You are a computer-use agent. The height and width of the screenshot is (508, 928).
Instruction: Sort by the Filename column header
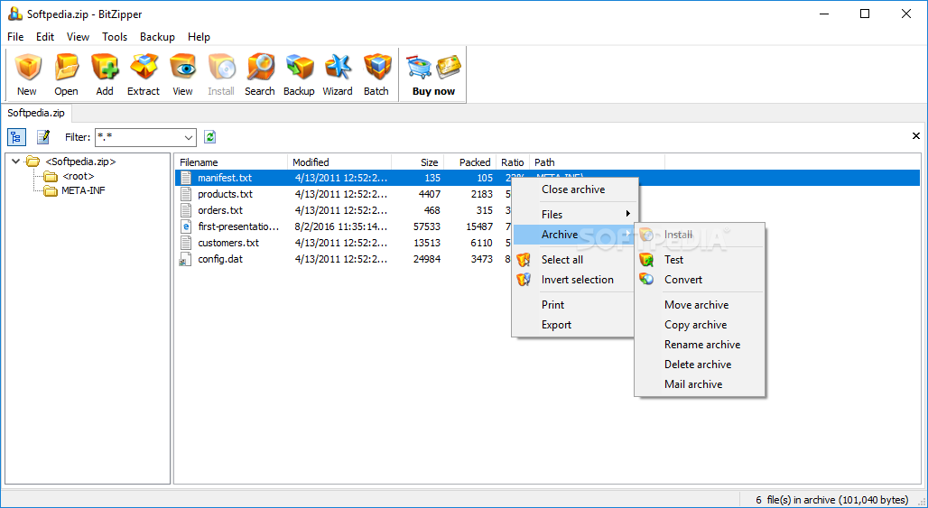click(231, 162)
